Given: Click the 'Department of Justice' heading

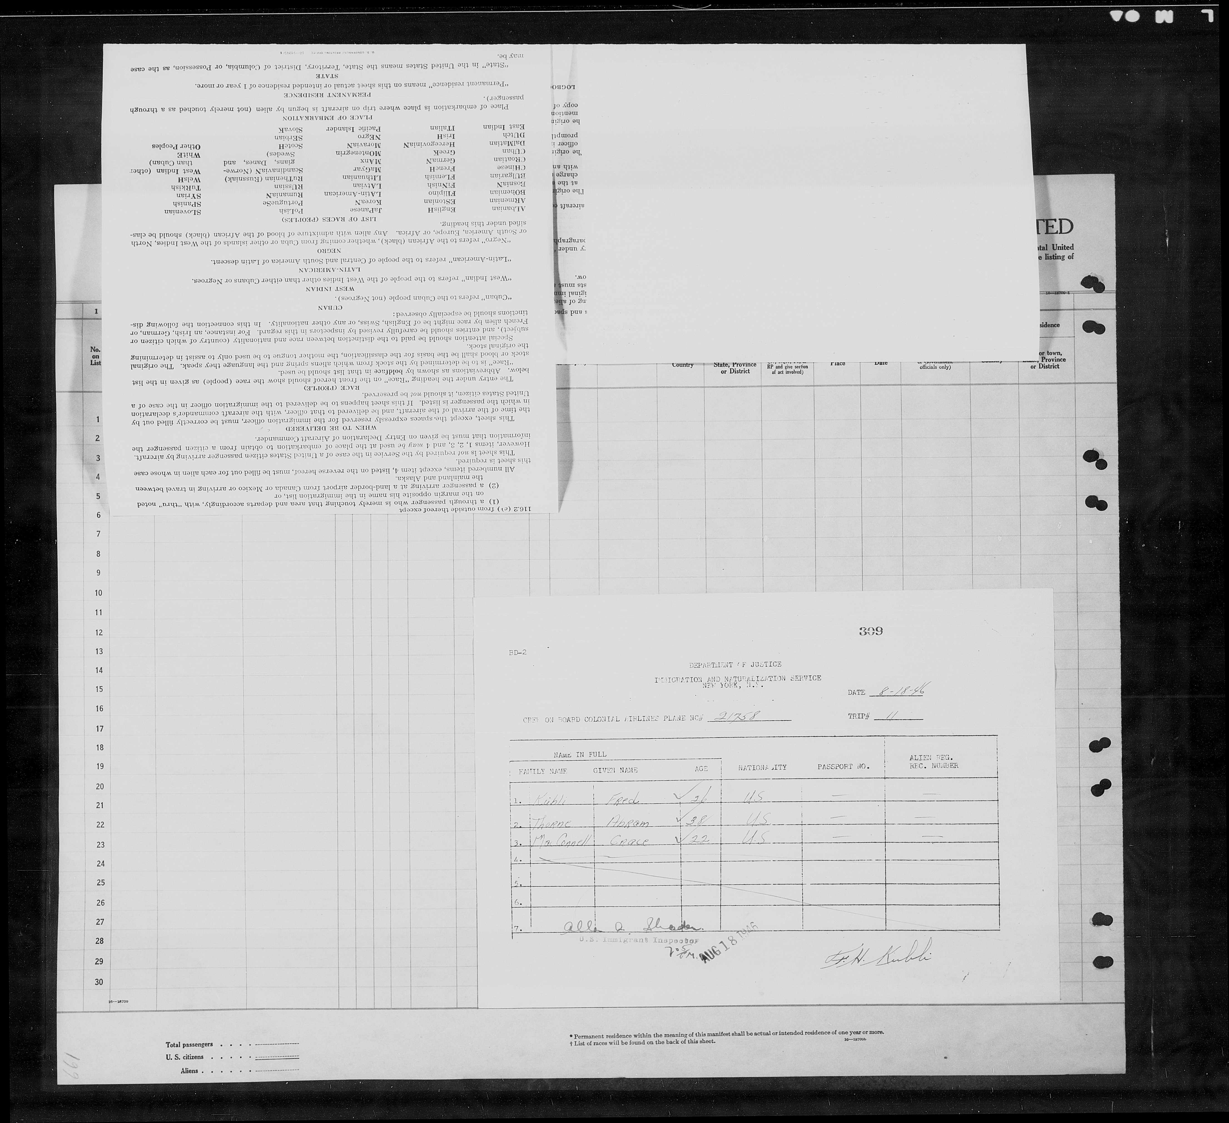Looking at the screenshot, I should coord(735,664).
